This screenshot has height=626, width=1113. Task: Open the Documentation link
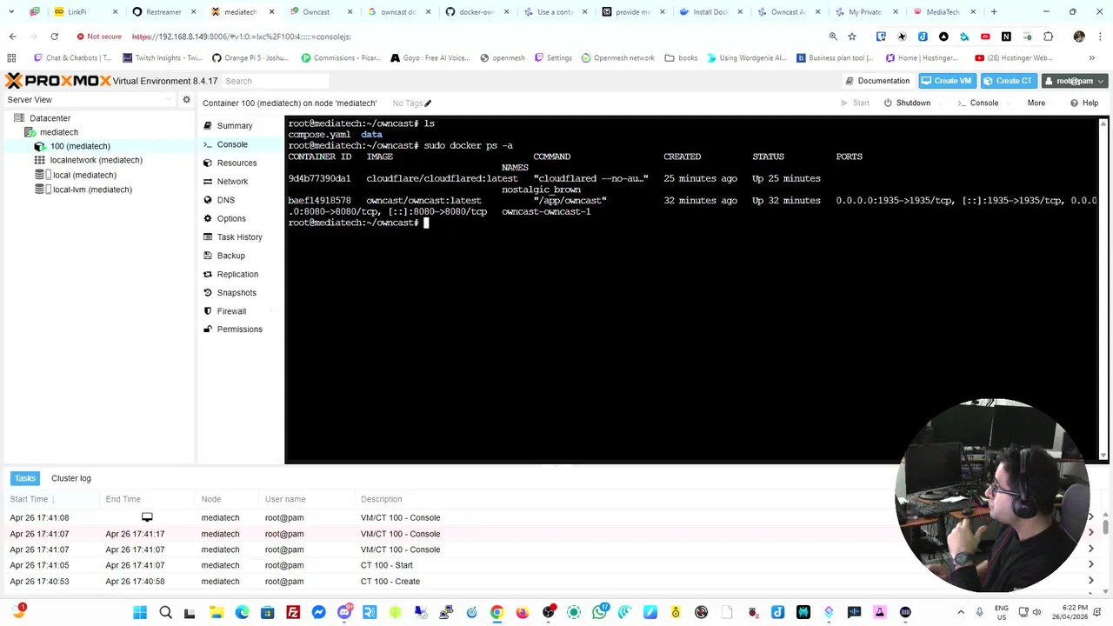[x=877, y=81]
